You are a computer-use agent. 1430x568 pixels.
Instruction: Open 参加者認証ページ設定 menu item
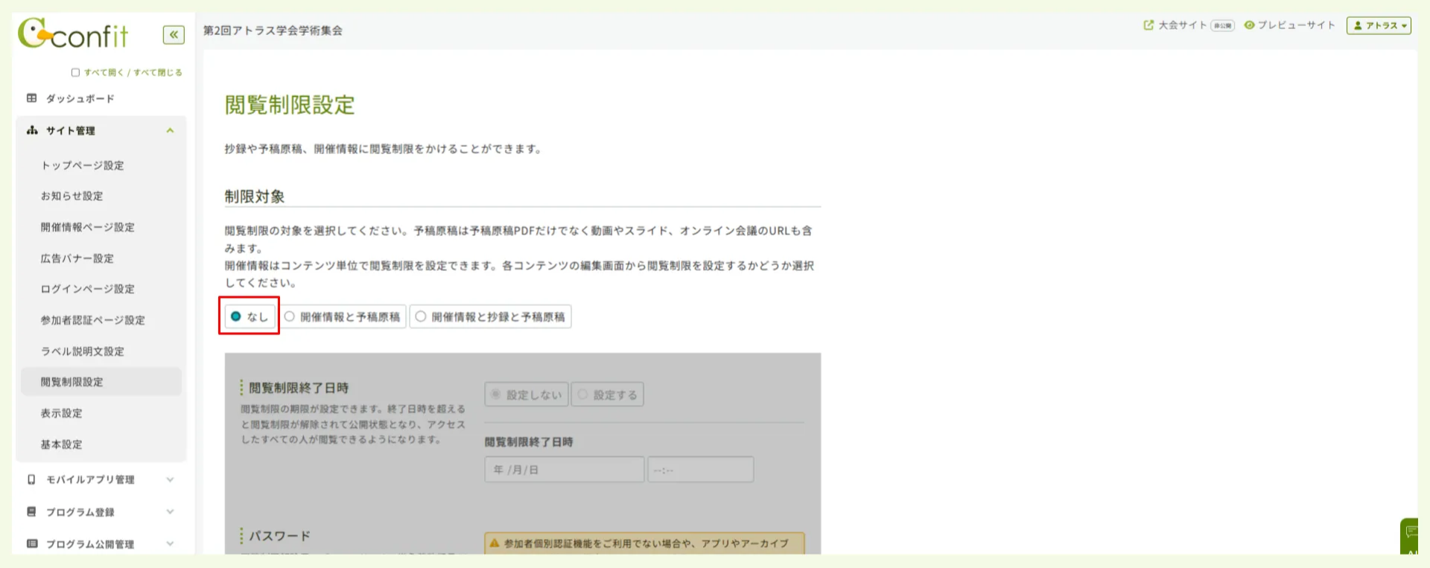(x=92, y=320)
